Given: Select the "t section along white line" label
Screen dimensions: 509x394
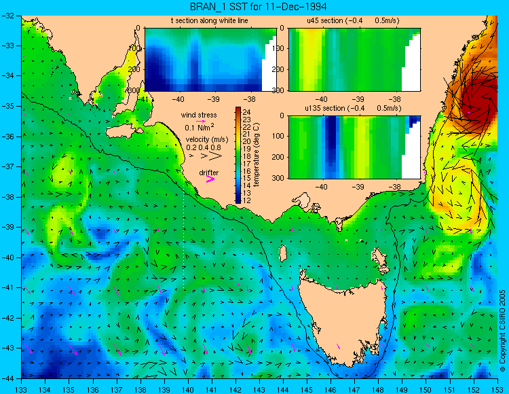Looking at the screenshot, I should 210,20.
